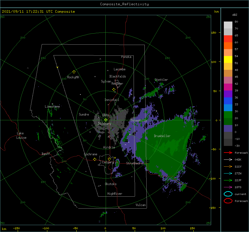Screen dimensions: 249x232
Task: Click the yellow diamond marker inside Calgary
Action: [x=109, y=159]
